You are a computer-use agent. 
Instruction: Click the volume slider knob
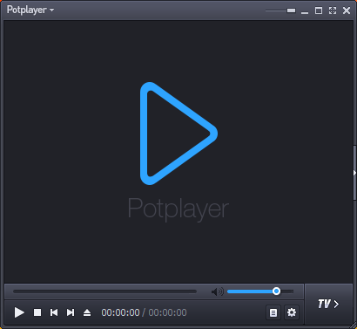276,291
